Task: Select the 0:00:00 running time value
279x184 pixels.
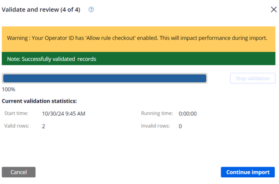Action: (x=187, y=114)
